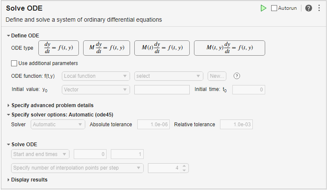Open the task help question mark icon

308,8
